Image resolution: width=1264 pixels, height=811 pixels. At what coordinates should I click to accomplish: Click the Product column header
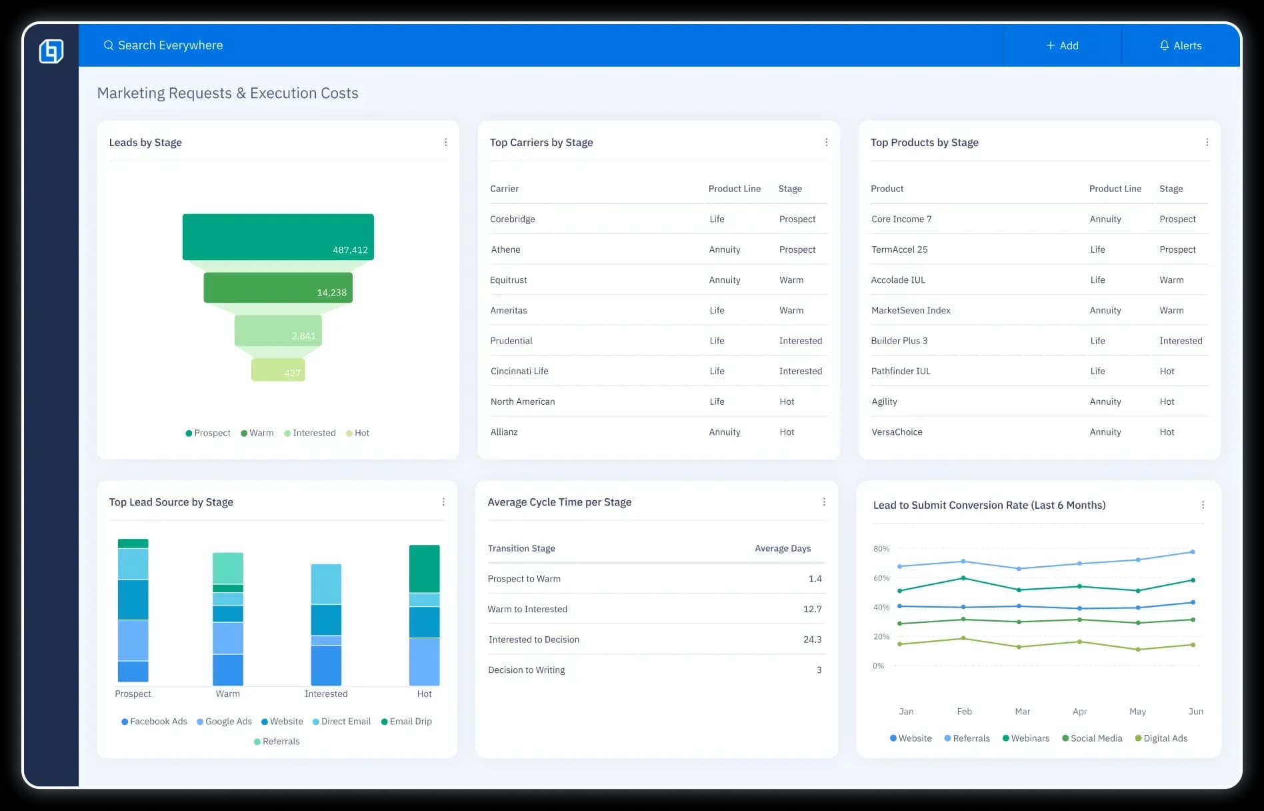[x=887, y=189]
